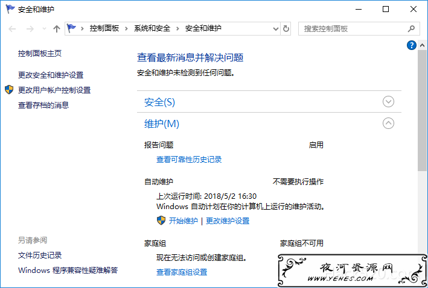Open Windows 程序兼容性疑难解答 link
This screenshot has height=288, width=428.
click(68, 271)
